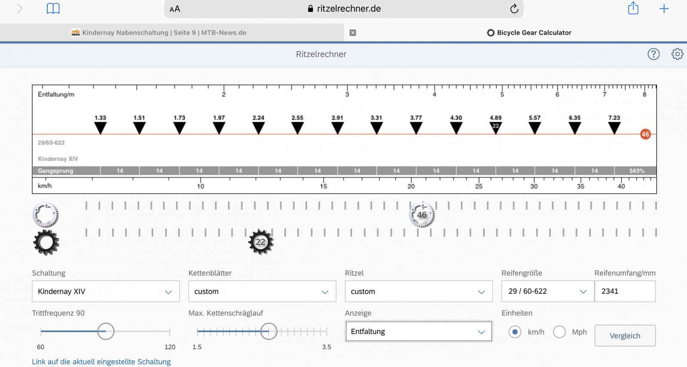Viewport: 687px width, 367px height.
Task: Select the 46-tooth chainring gear
Action: point(422,215)
